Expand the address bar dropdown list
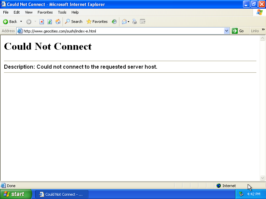266x199 pixels. click(x=227, y=31)
